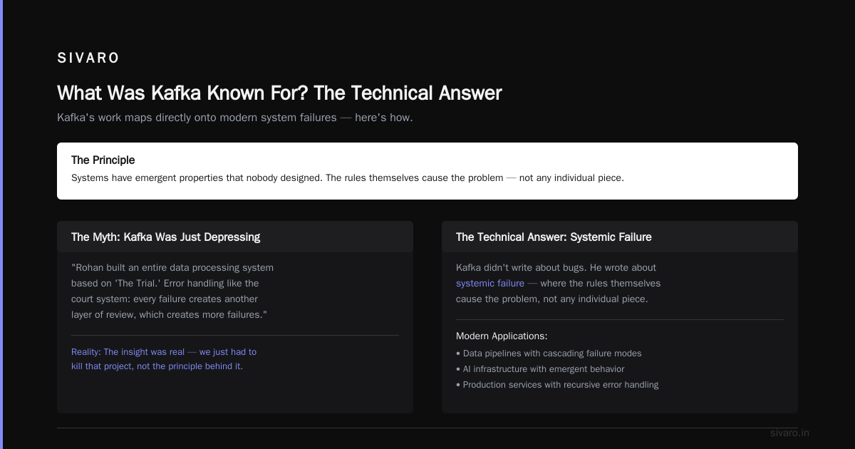Image resolution: width=855 pixels, height=449 pixels.
Task: Click the SIVARO brand logo text
Action: pos(88,58)
